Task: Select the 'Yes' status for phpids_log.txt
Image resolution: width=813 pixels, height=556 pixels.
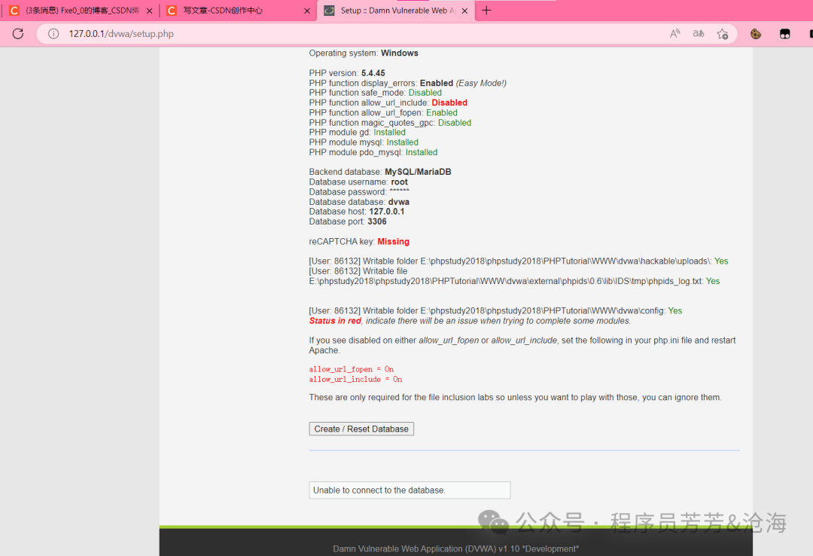Action: point(713,281)
